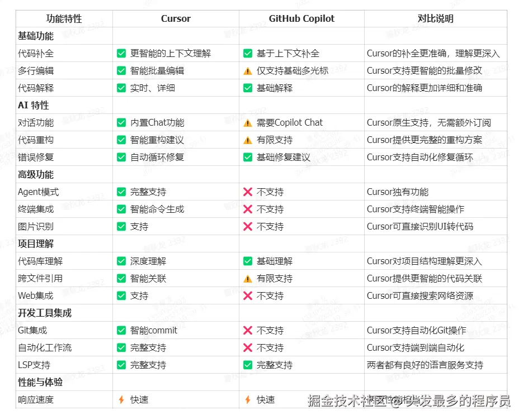This screenshot has width=523, height=420.
Task: Click Cursor green check in LSP支持 row
Action: pyautogui.click(x=121, y=365)
